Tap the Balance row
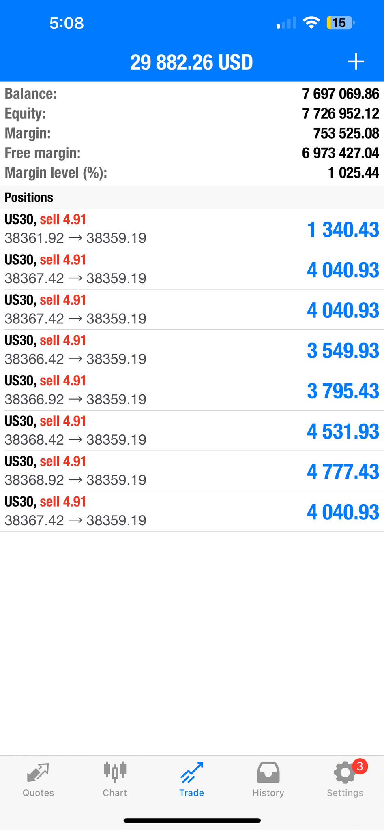This screenshot has width=384, height=830. 192,94
